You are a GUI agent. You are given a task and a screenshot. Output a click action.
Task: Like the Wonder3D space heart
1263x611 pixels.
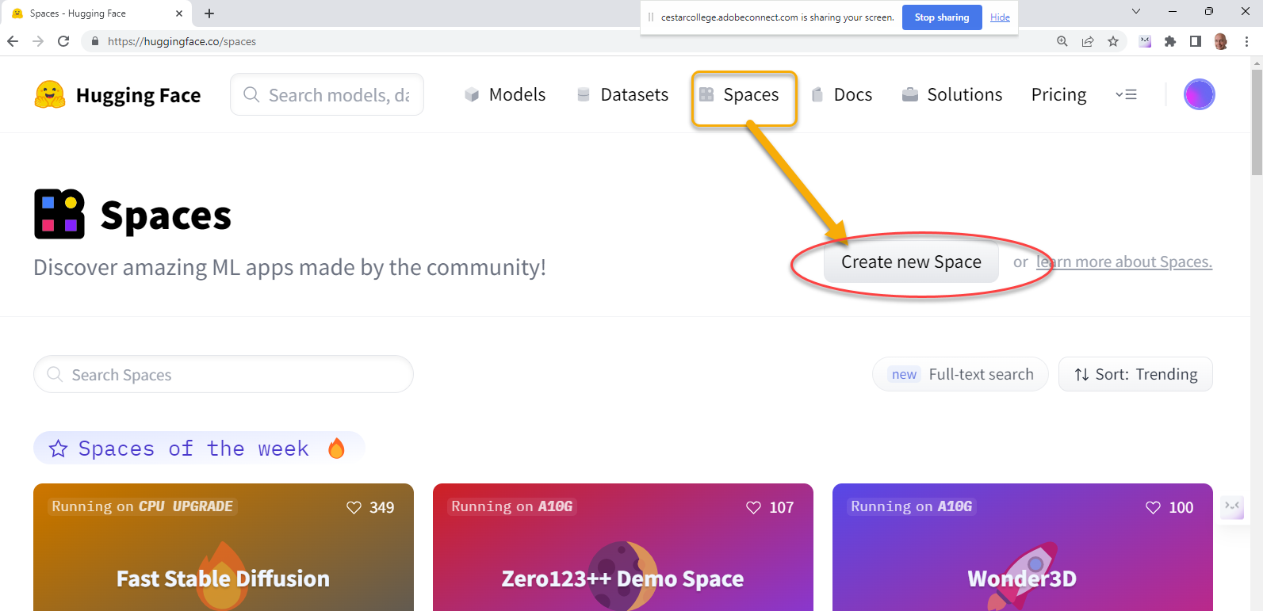coord(1153,507)
